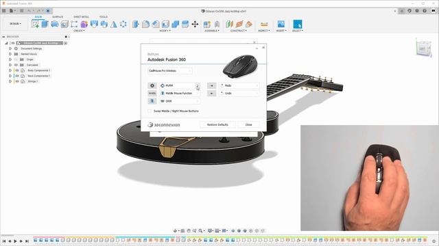
Task: Check Swap Middle / Right Mouse Buttons
Action: pos(150,111)
